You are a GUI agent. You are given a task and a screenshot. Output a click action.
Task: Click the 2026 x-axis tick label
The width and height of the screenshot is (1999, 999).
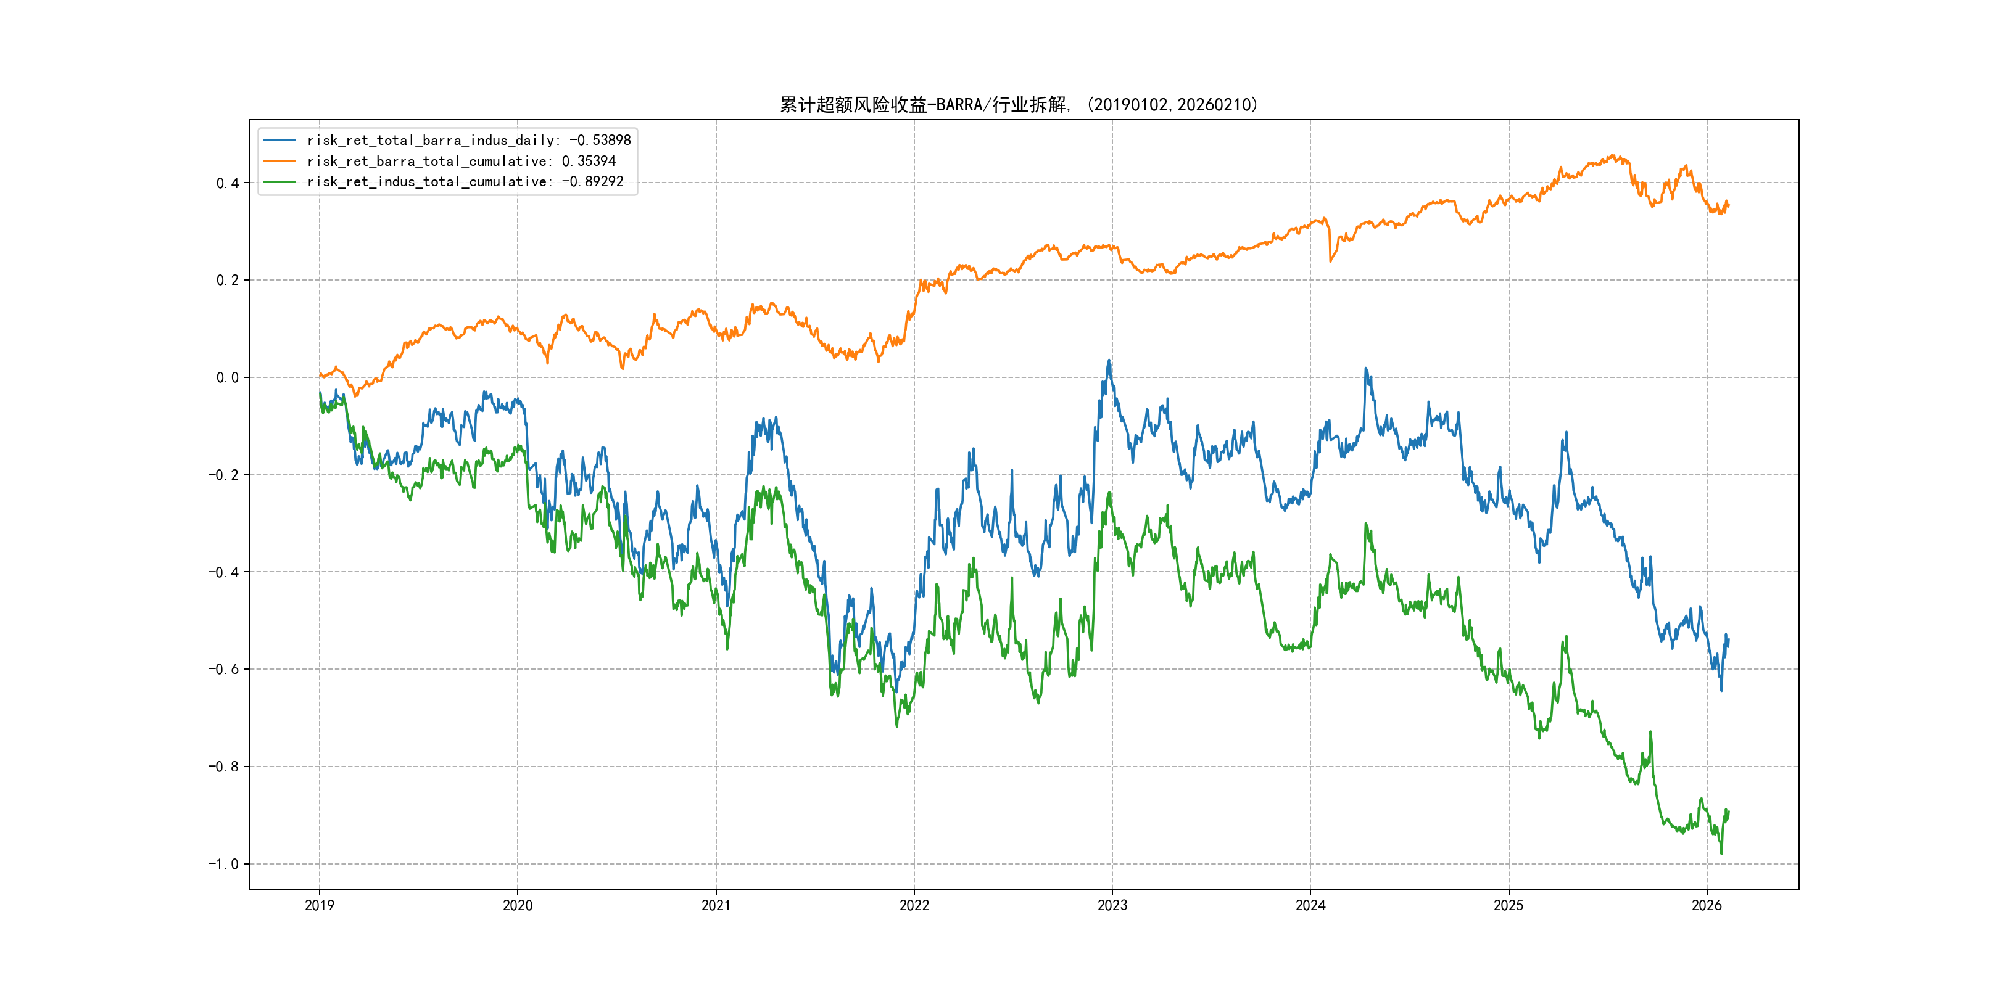pyautogui.click(x=1707, y=905)
